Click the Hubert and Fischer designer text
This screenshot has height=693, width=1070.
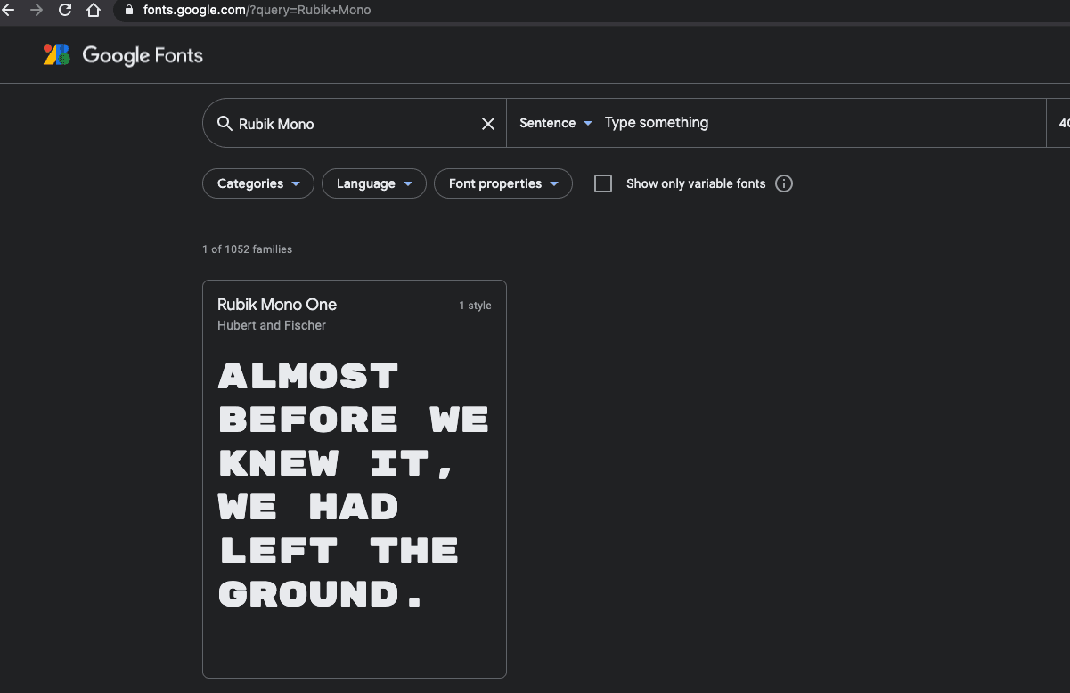point(272,325)
